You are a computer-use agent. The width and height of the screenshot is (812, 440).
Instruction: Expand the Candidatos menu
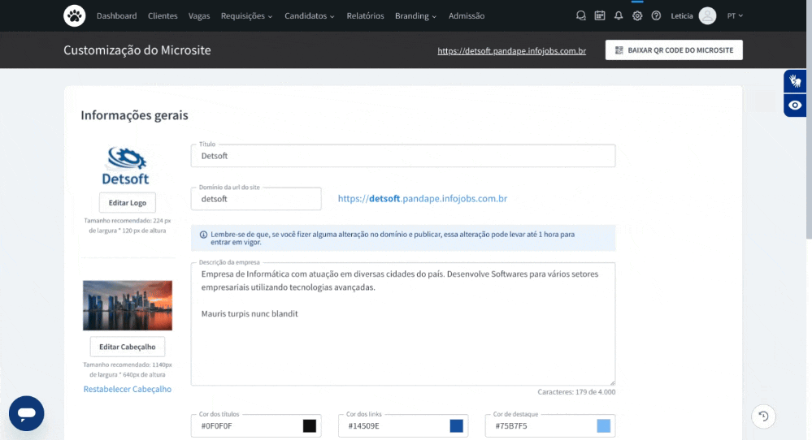309,16
